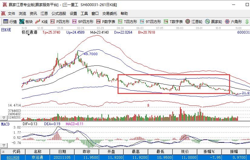Open the 公式选股 menu
250x160 pixels.
pos(59,14)
